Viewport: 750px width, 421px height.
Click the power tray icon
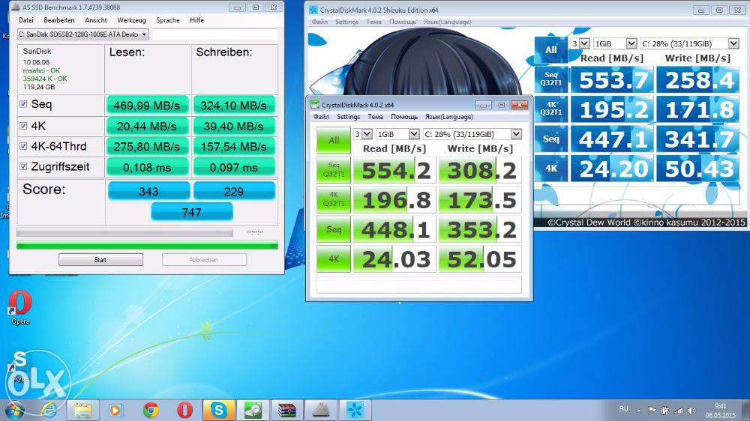pyautogui.click(x=664, y=410)
